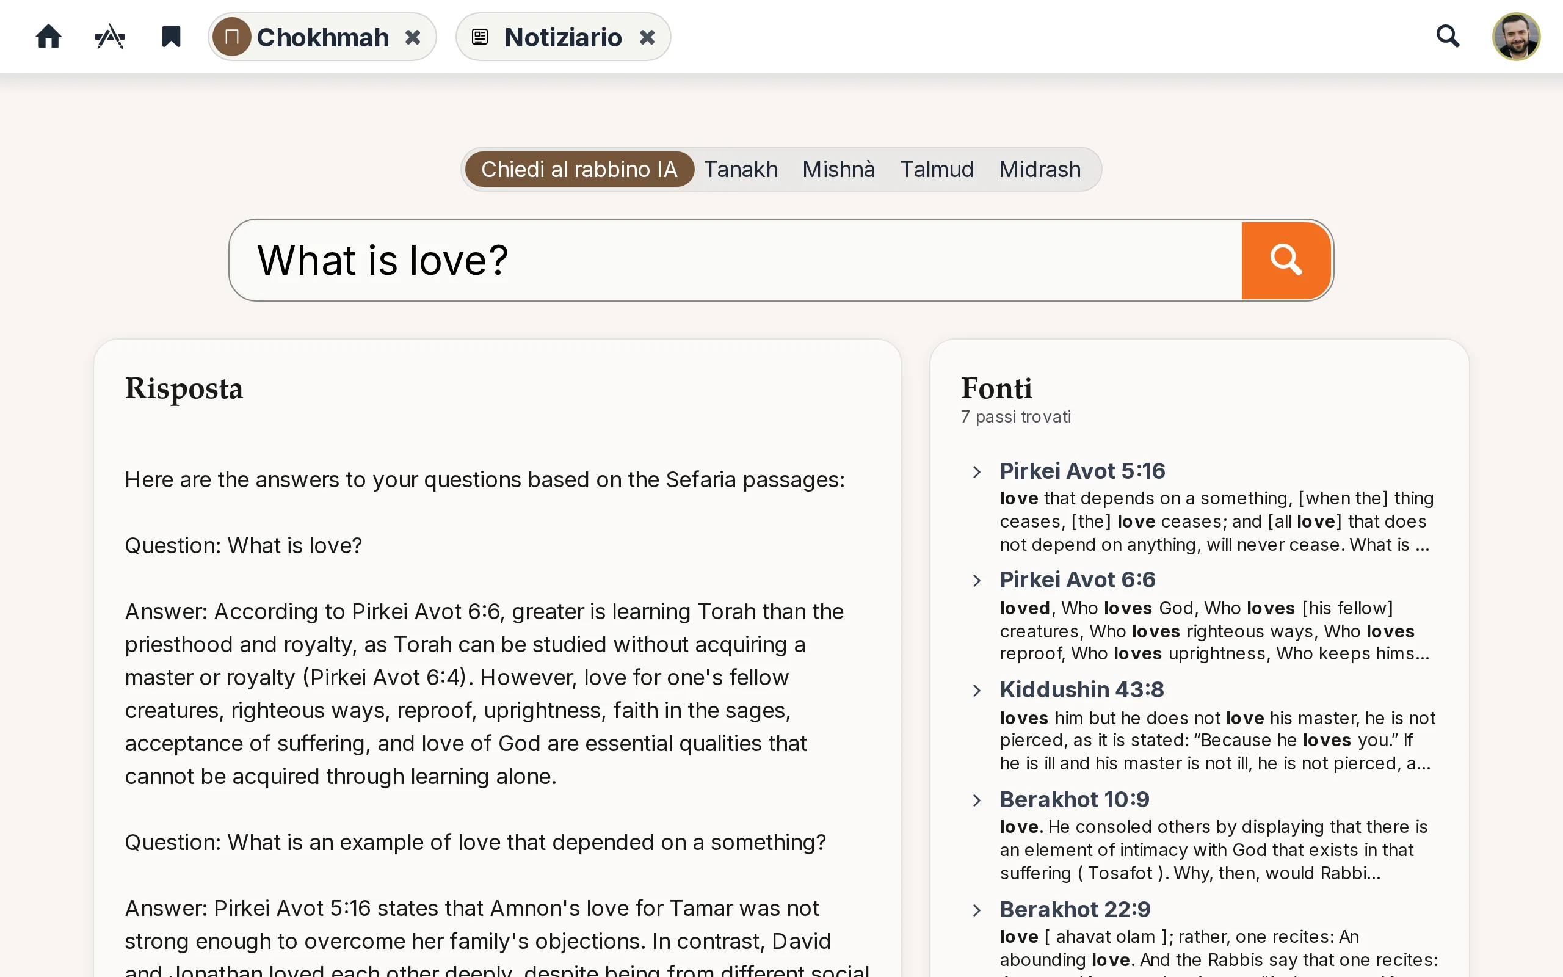Switch to the Talmud tab
Image resolution: width=1563 pixels, height=977 pixels.
tap(937, 169)
